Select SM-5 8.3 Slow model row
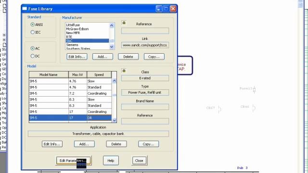Image resolution: width=308 pixels, height=173 pixels. point(70,99)
